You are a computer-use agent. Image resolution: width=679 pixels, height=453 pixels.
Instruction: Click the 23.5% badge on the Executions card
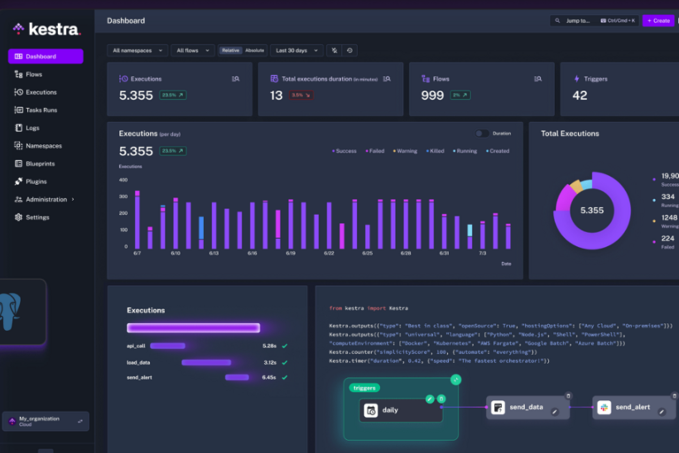(173, 95)
